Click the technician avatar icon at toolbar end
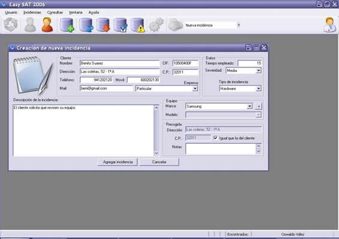 point(329,25)
